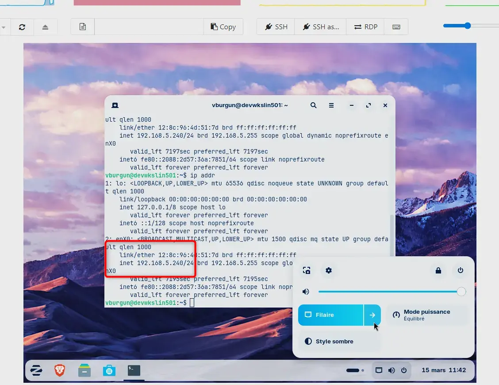Screen dimensions: 499x385
Task: Click the SSH connection button
Action: click(276, 27)
